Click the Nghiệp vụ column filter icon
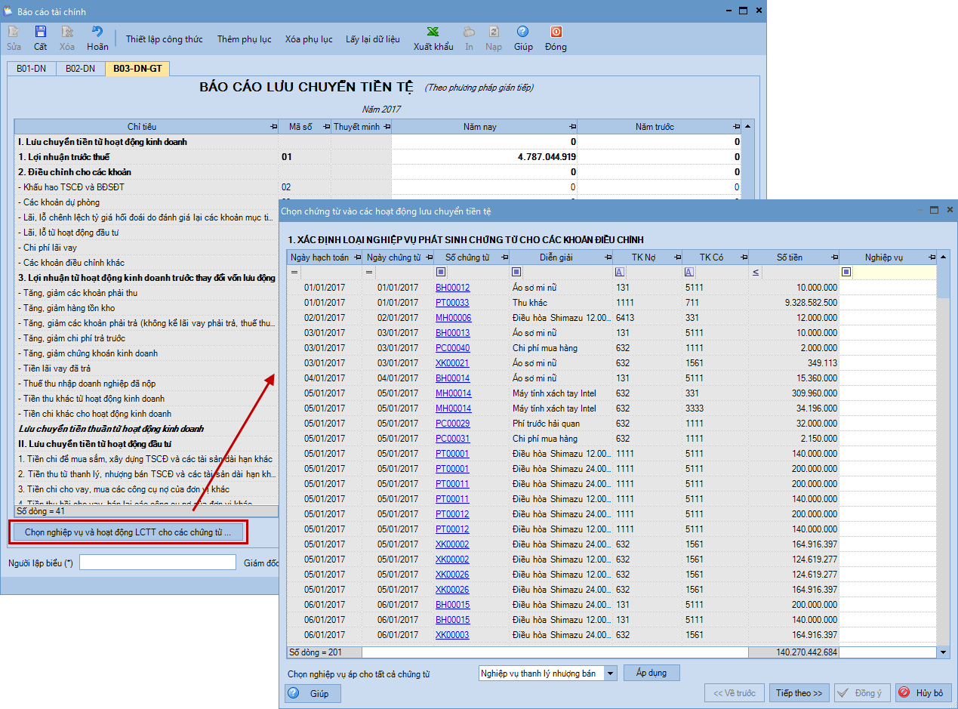 pos(846,272)
